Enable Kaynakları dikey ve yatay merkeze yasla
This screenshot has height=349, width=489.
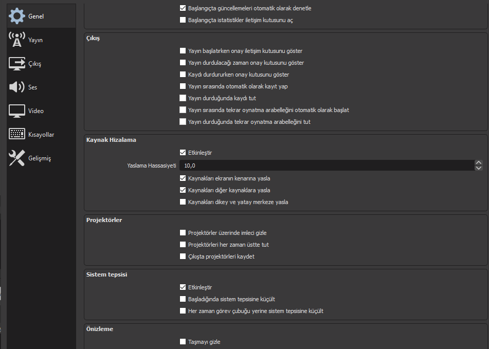pyautogui.click(x=183, y=202)
